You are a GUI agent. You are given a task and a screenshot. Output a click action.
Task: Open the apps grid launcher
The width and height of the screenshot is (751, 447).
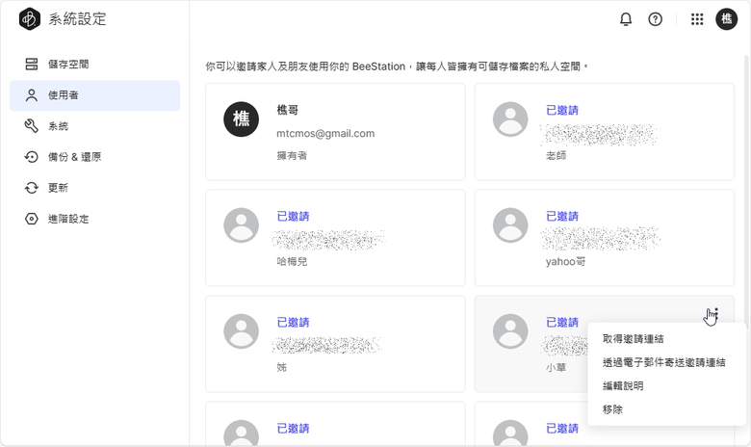point(697,19)
